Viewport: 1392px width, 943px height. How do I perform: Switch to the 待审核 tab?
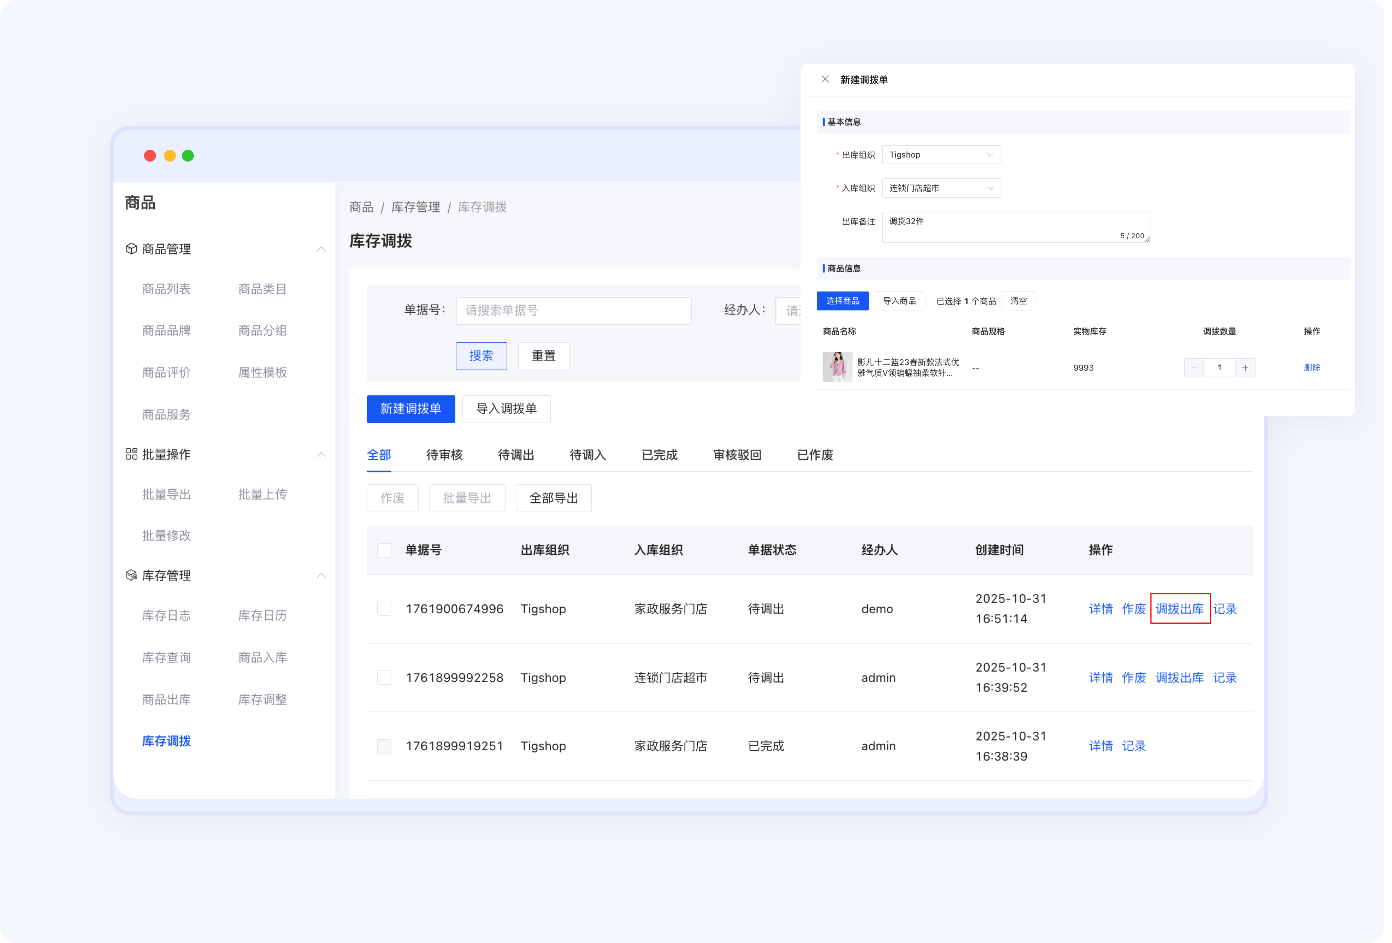[x=444, y=455]
